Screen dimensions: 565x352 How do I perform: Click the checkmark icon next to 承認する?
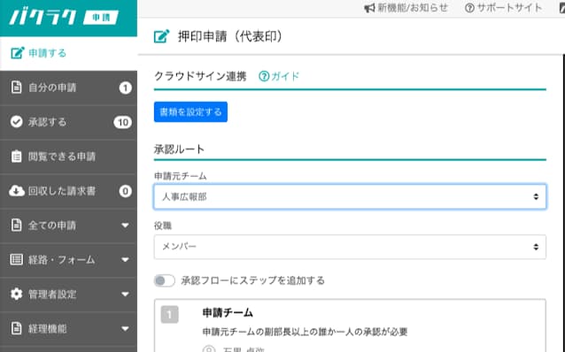point(16,122)
